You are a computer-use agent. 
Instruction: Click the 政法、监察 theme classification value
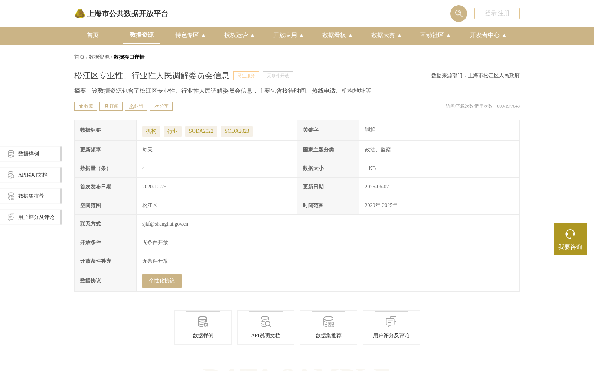pos(378,150)
